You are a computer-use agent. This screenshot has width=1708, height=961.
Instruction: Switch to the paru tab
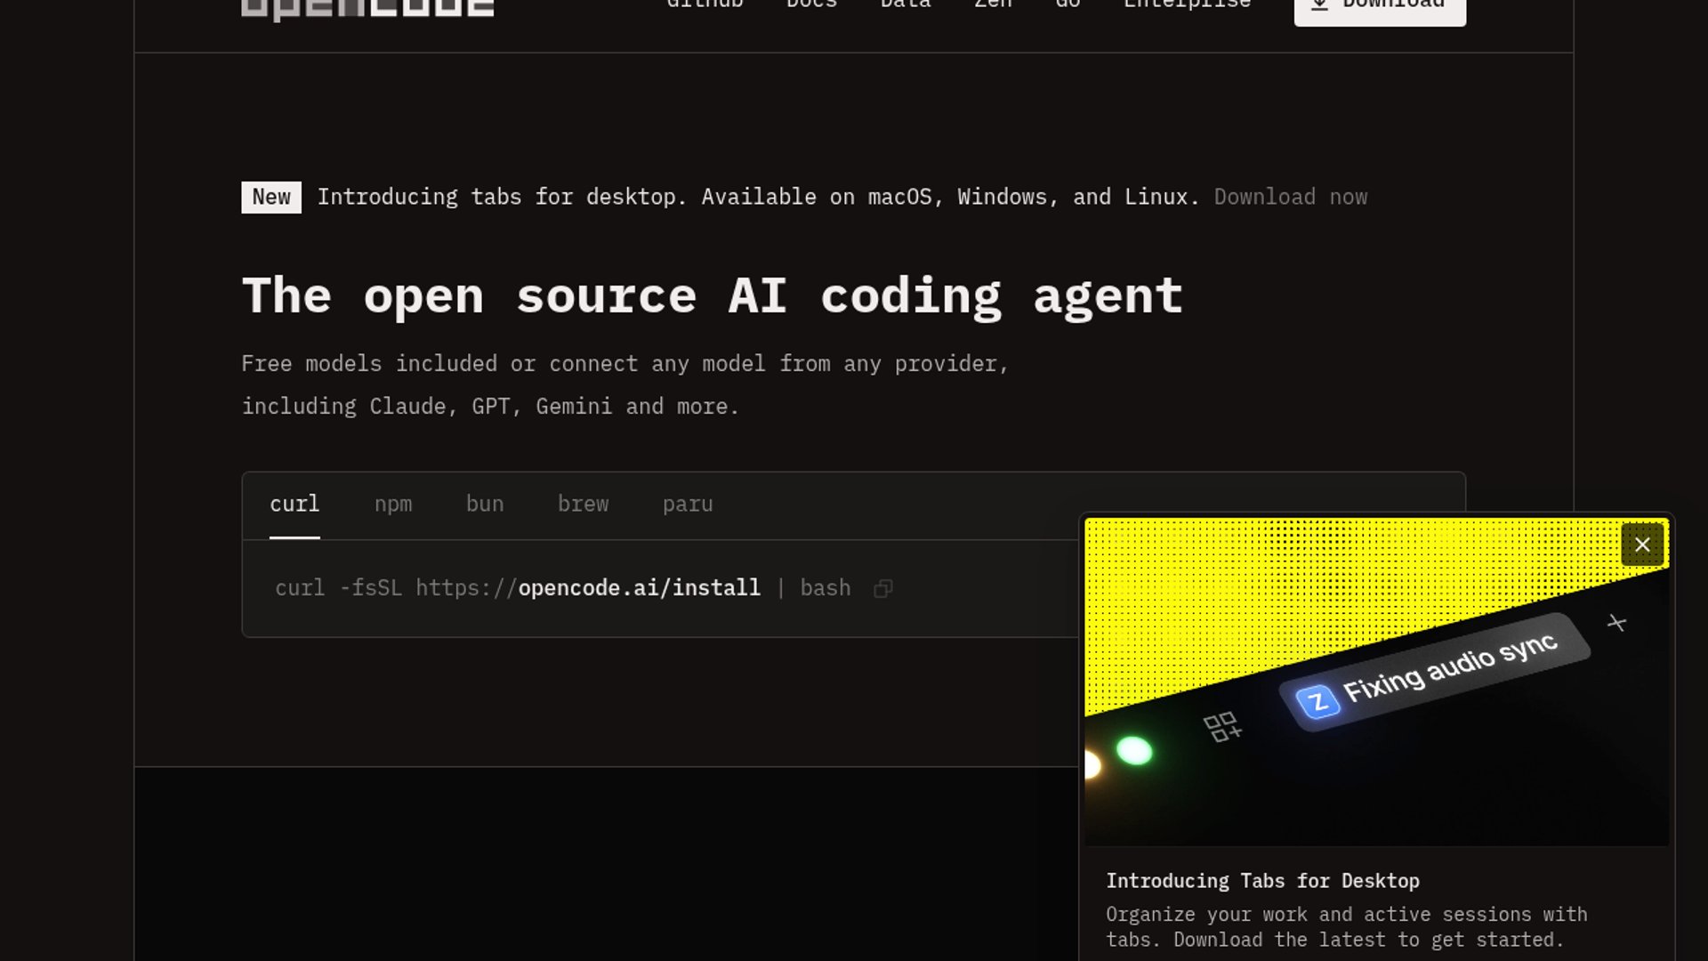pyautogui.click(x=688, y=505)
